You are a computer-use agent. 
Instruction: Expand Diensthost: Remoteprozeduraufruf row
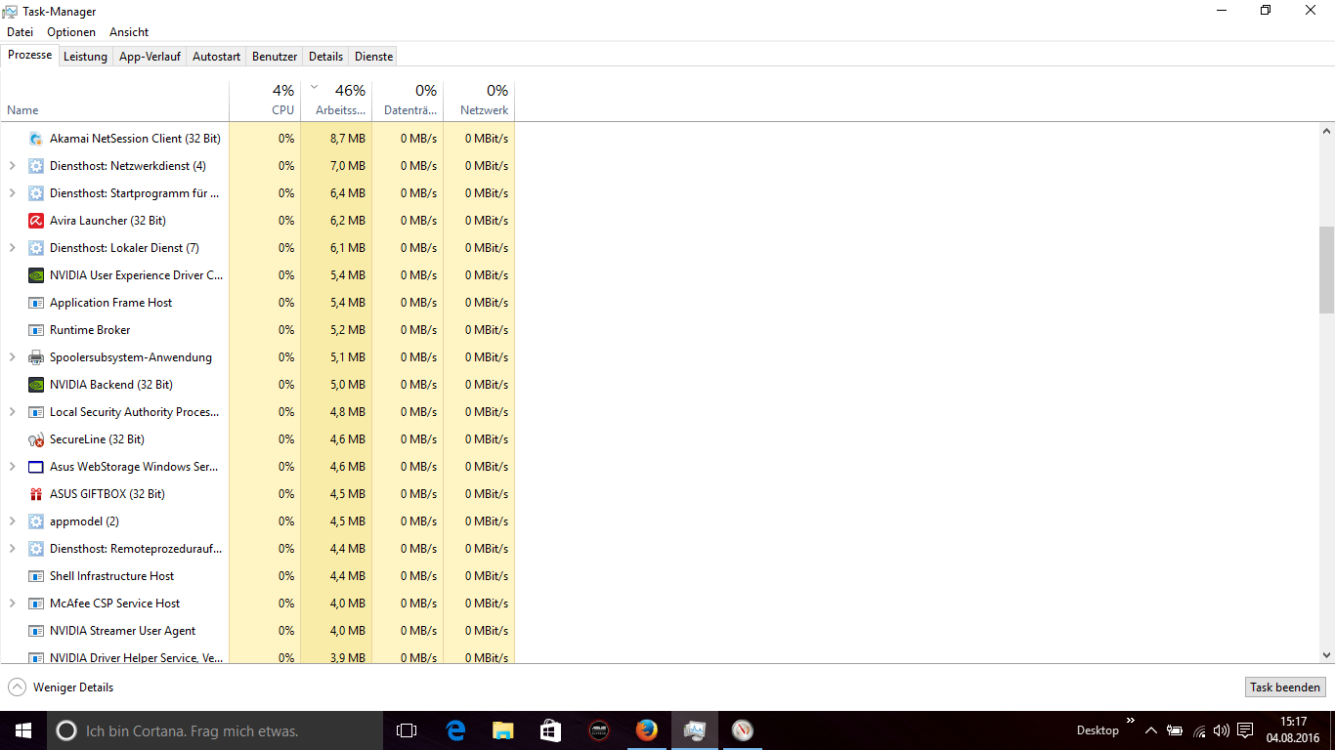point(12,549)
